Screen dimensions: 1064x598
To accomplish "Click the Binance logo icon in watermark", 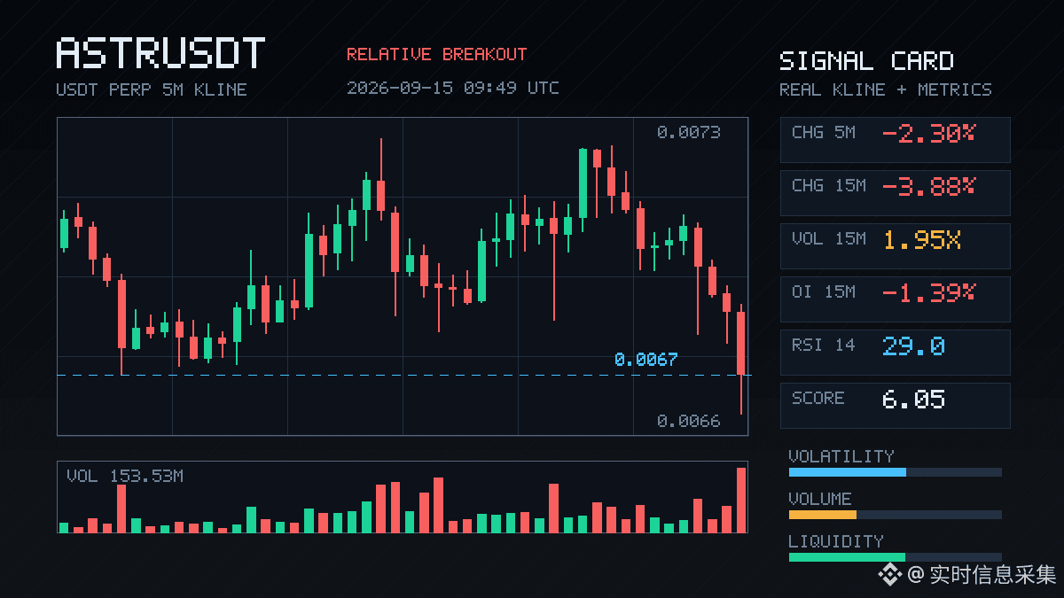I will click(x=890, y=575).
